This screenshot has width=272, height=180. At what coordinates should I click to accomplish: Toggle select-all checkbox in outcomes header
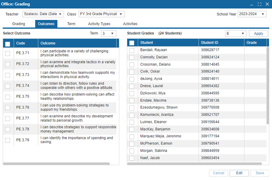tap(7, 43)
